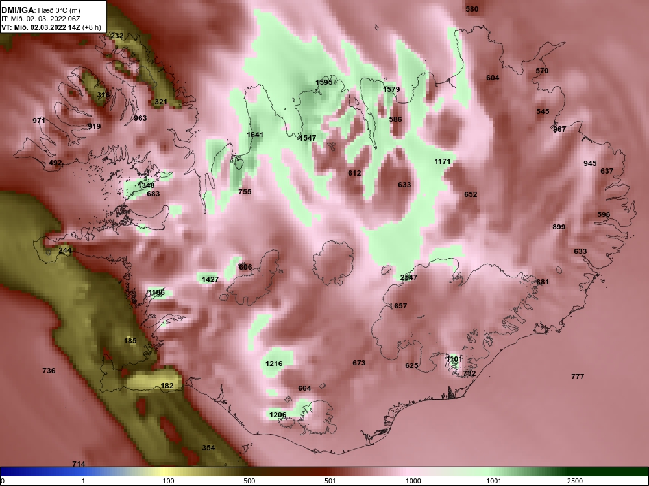Select the 1000 tick on the colour scale
The image size is (649, 486).
pyautogui.click(x=413, y=481)
